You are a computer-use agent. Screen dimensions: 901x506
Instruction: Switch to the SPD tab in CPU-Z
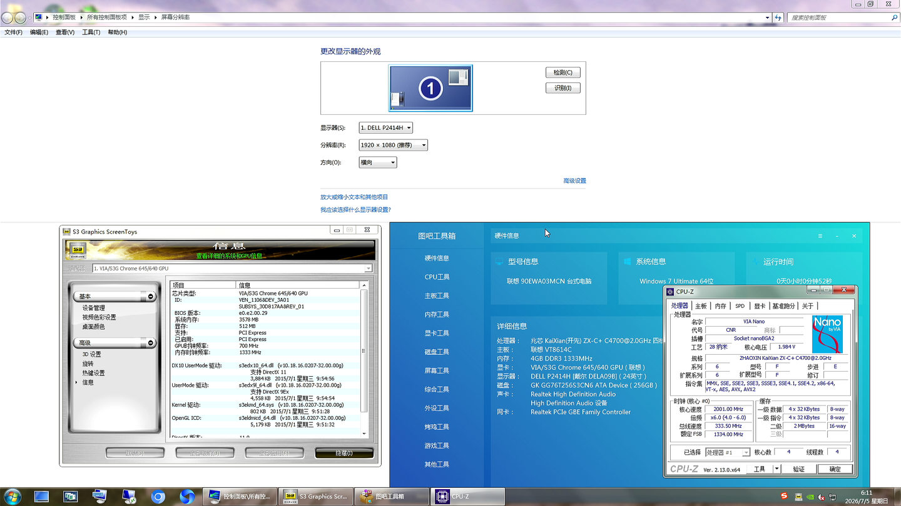(x=740, y=306)
